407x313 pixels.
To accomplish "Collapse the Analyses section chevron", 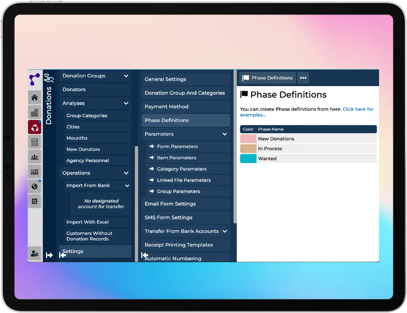I will [x=126, y=104].
